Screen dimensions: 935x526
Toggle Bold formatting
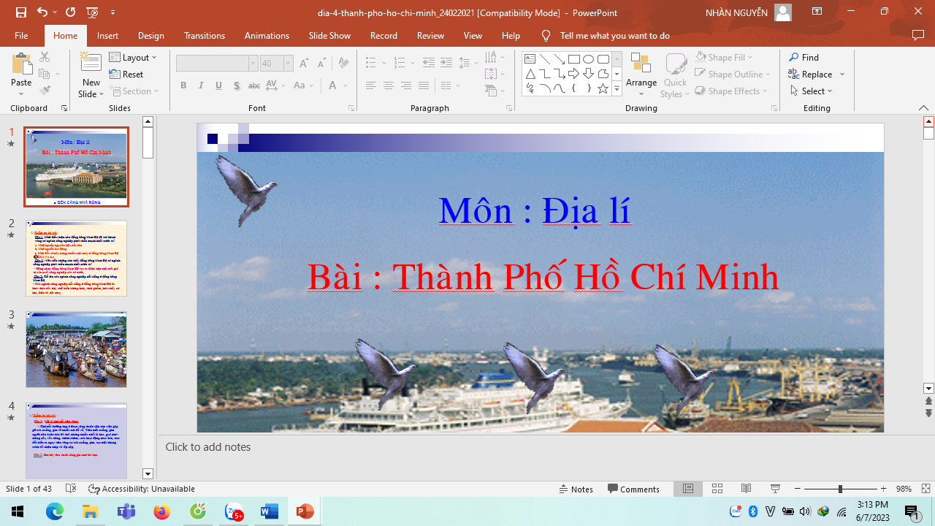(183, 85)
